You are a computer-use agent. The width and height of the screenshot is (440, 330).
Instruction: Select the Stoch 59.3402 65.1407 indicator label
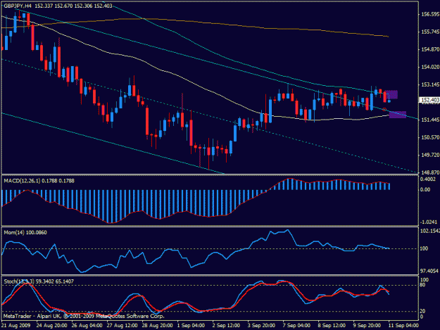tap(39, 281)
